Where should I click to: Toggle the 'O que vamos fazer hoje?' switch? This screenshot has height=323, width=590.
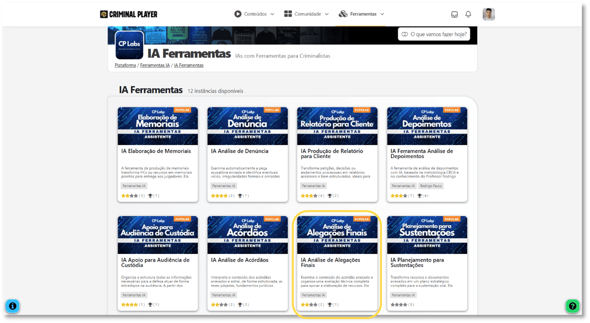point(405,34)
